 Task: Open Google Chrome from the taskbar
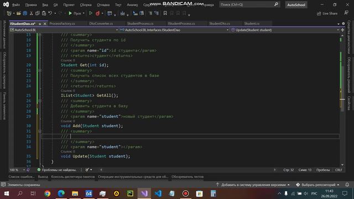[x=48, y=193]
